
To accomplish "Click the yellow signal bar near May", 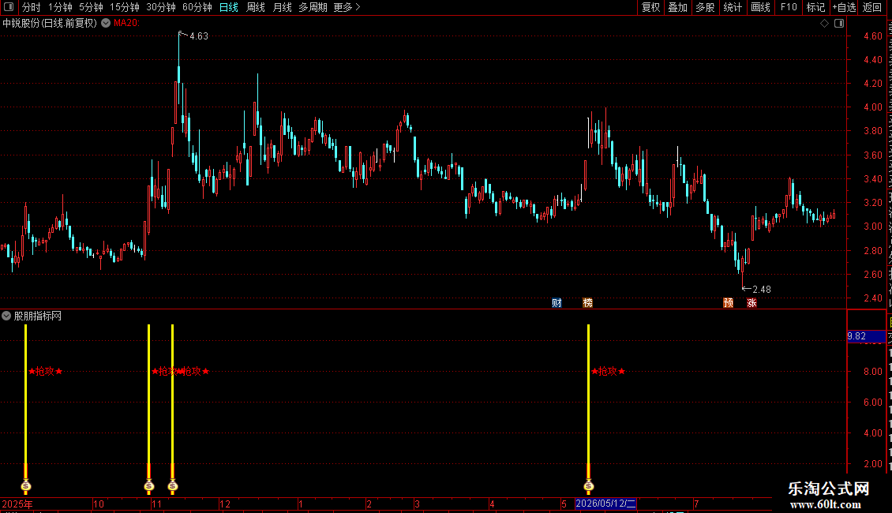I will (588, 402).
